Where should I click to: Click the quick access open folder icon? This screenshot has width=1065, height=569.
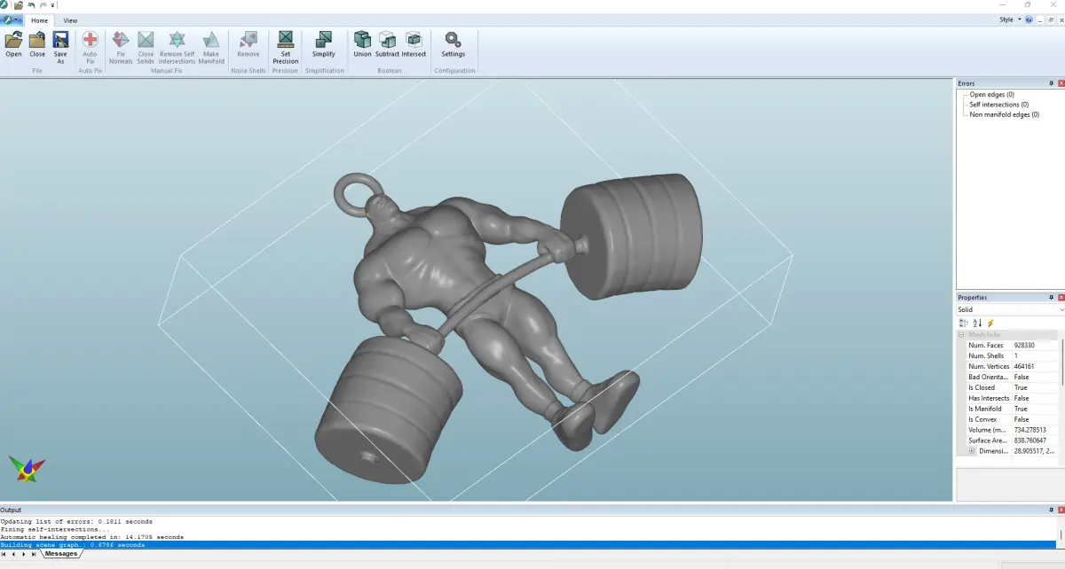coord(19,5)
